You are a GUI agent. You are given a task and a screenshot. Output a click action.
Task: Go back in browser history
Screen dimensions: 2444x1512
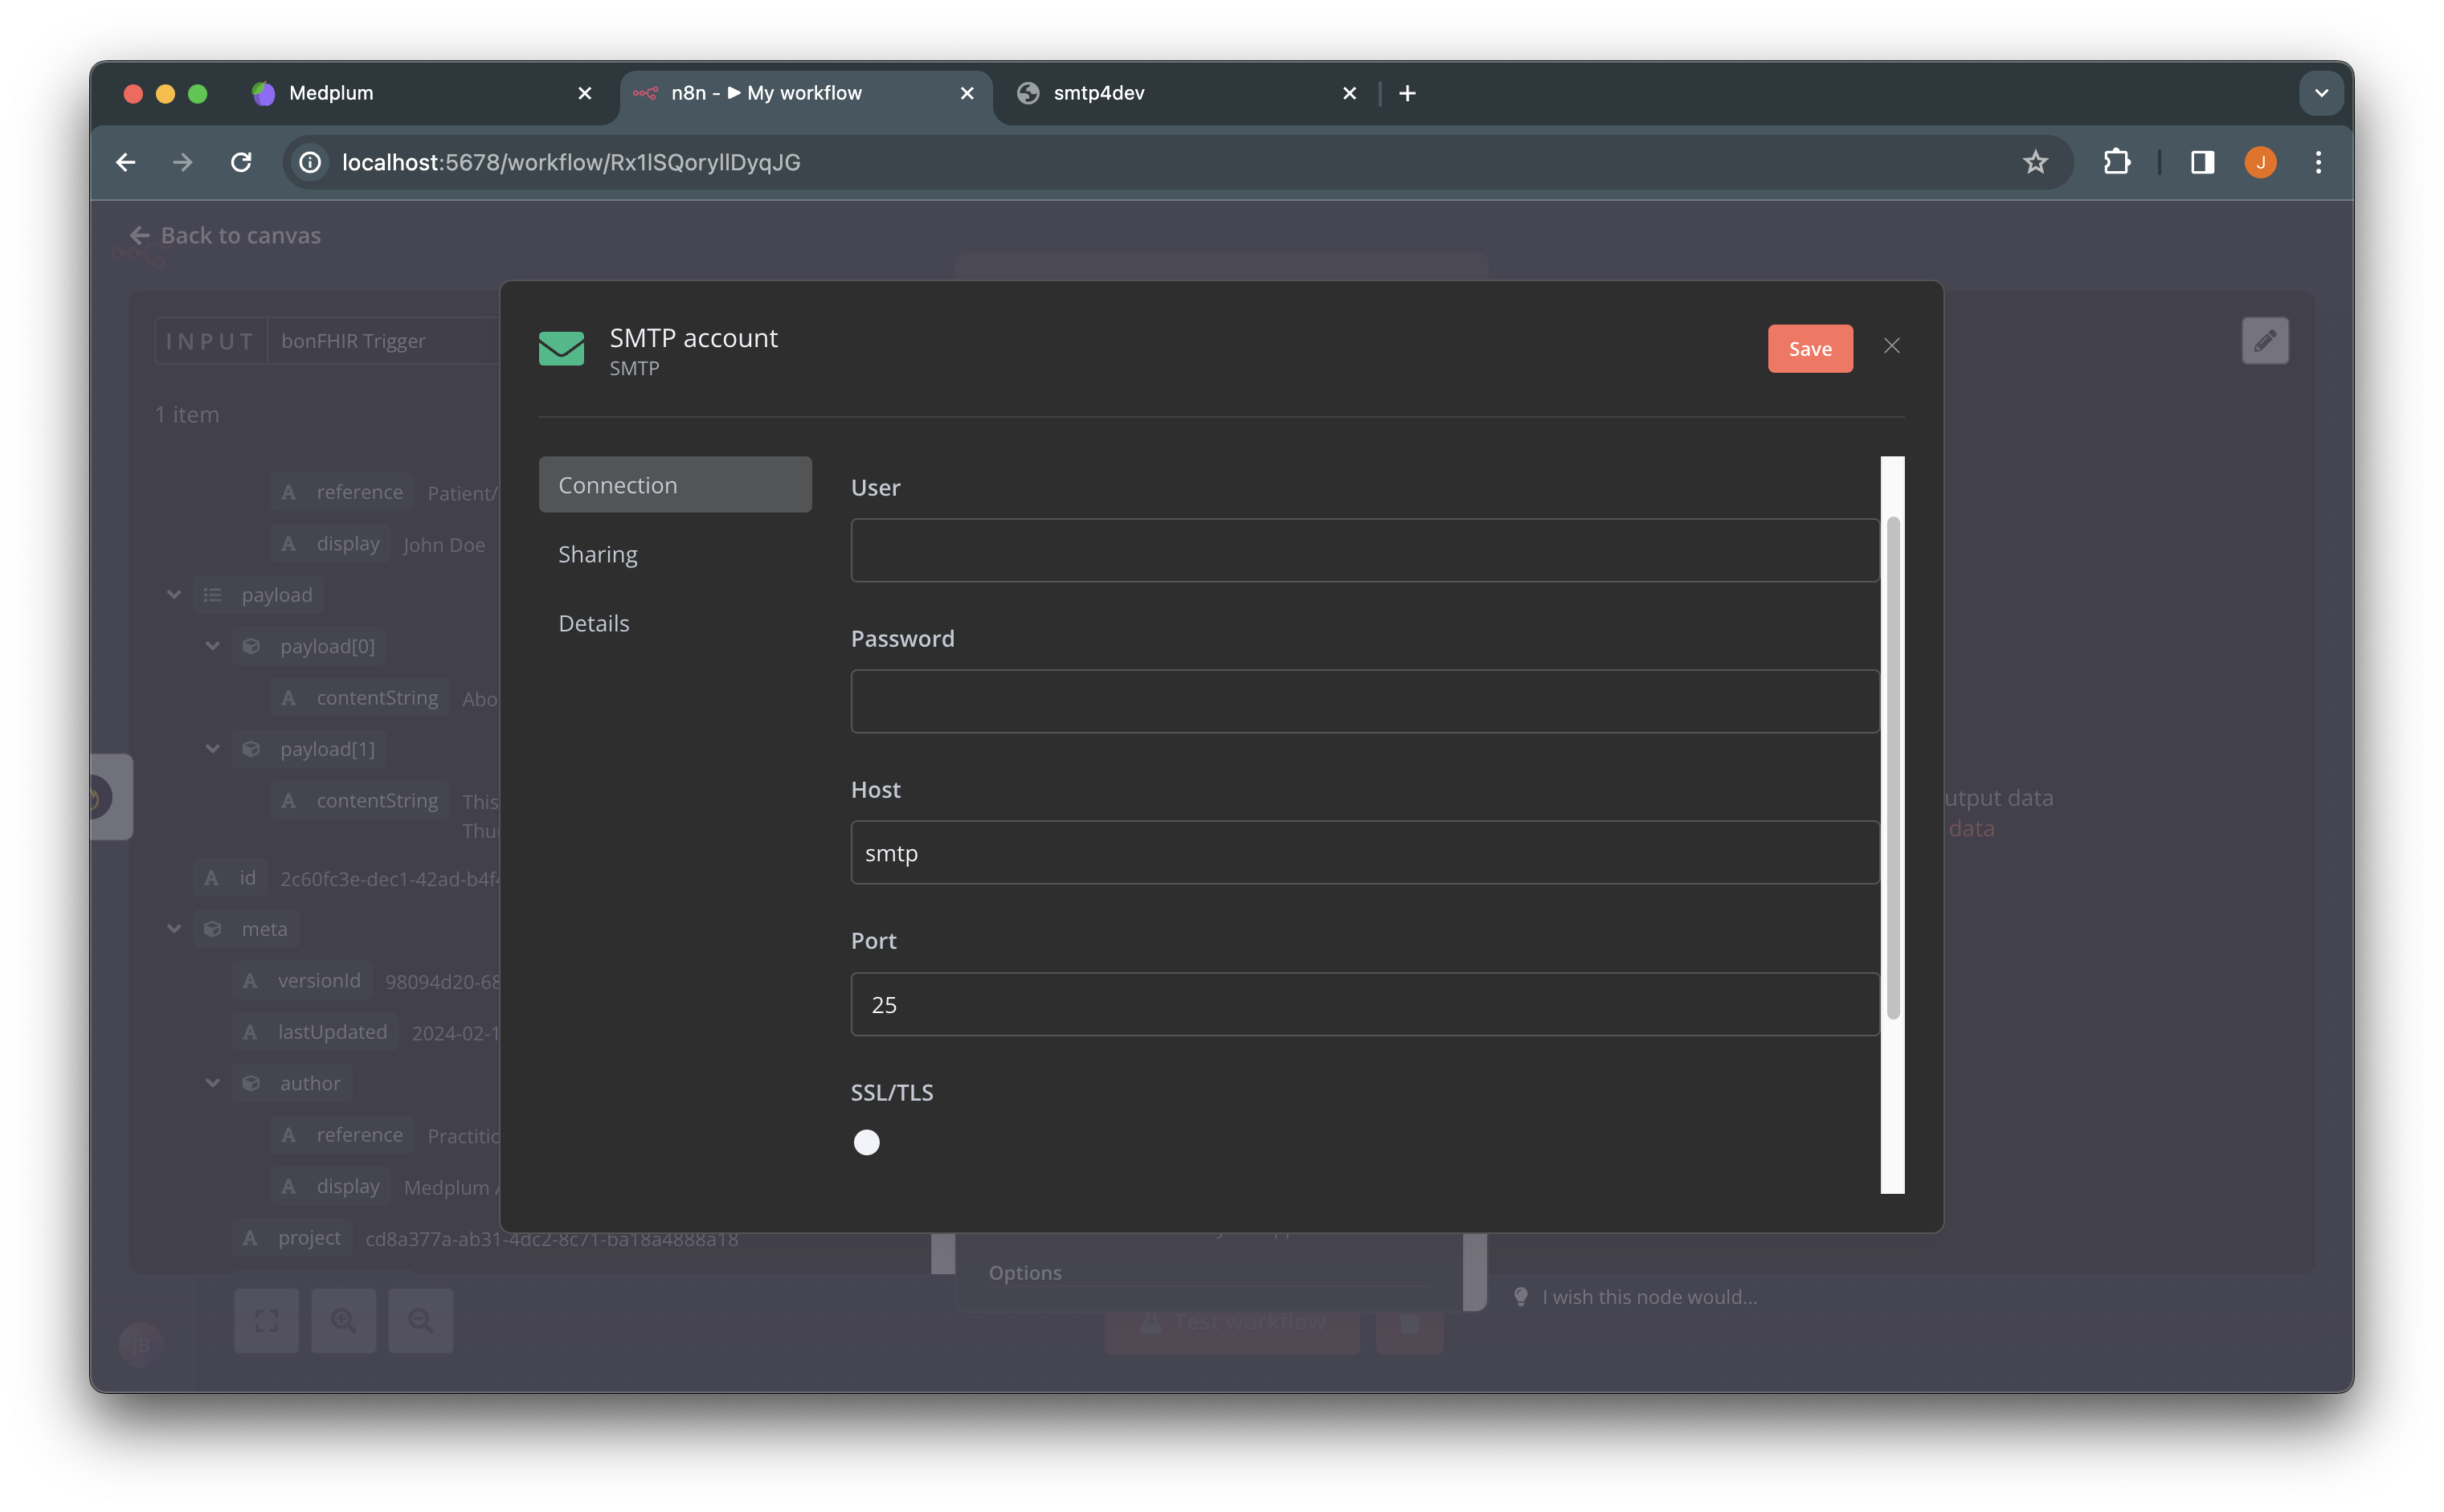pyautogui.click(x=126, y=162)
